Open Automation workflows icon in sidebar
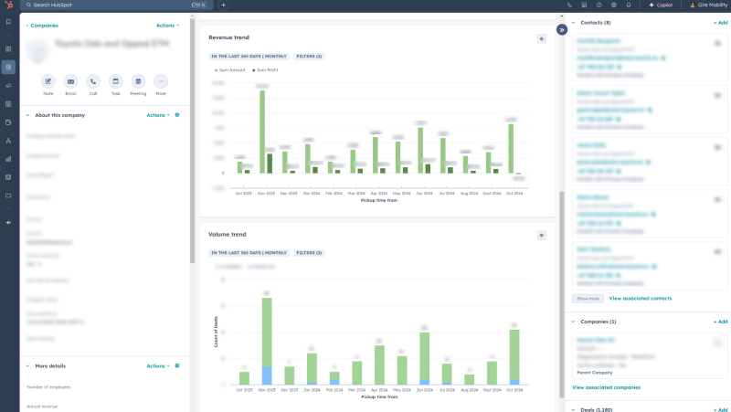Image resolution: width=731 pixels, height=412 pixels. [x=8, y=141]
